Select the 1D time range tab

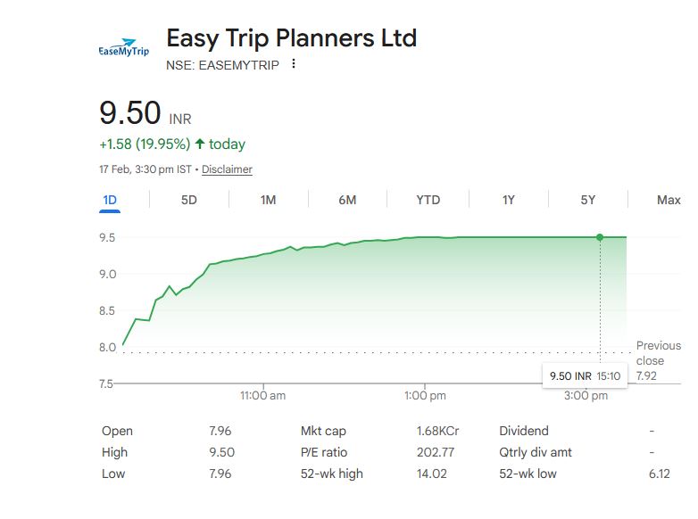110,200
